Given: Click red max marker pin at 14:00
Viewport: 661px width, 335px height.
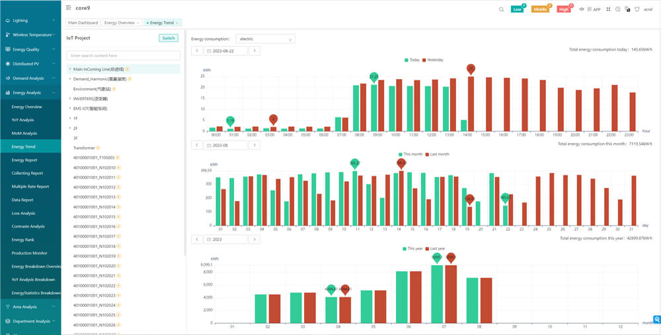Looking at the screenshot, I should pyautogui.click(x=471, y=69).
